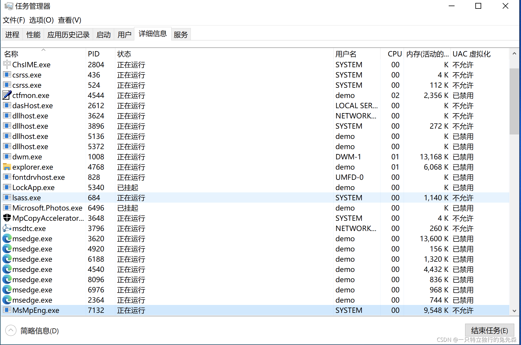
Task: Click the fontdrvhost.exe process icon
Action: (x=7, y=177)
